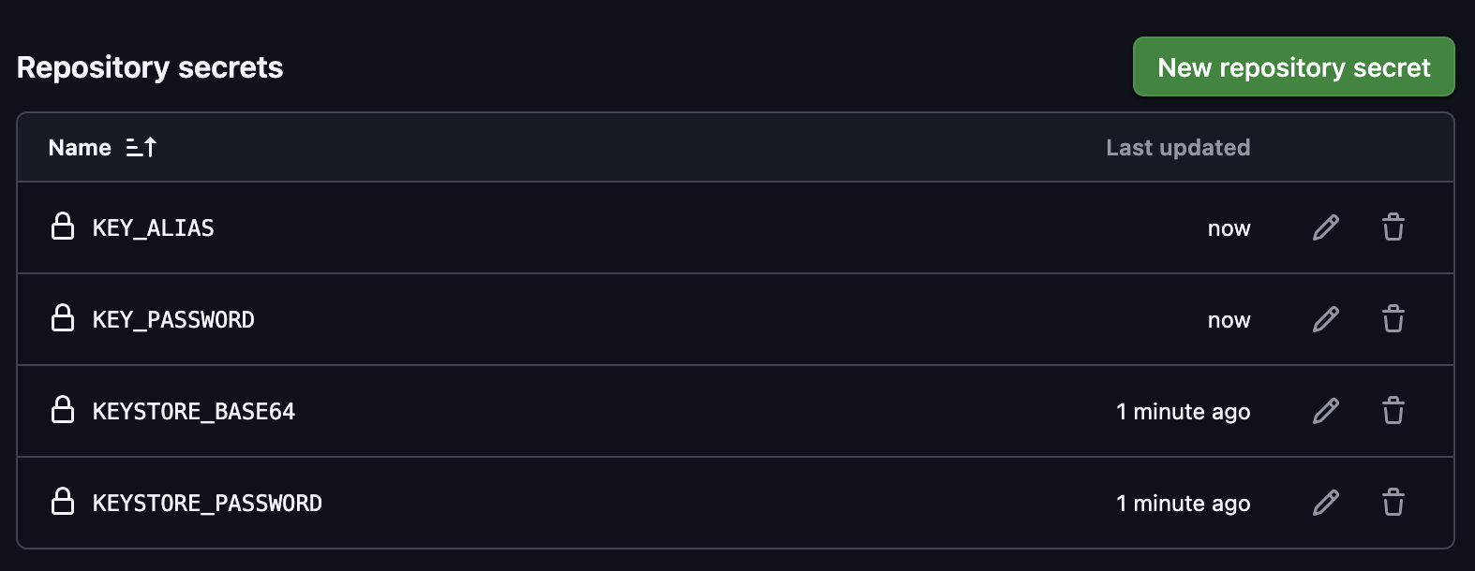This screenshot has width=1475, height=571.
Task: Edit the KEY_ALIAS secret using pencil icon
Action: [x=1324, y=227]
